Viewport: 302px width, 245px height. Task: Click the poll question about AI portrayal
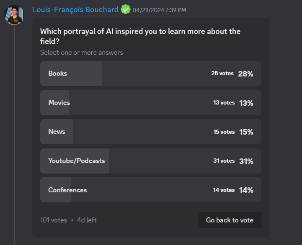140,36
